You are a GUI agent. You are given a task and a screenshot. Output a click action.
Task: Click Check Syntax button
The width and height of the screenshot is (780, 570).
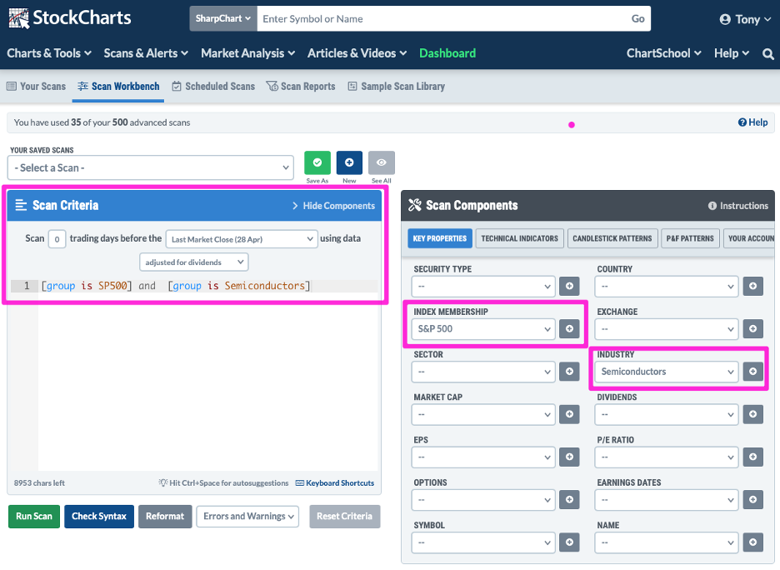click(x=99, y=517)
